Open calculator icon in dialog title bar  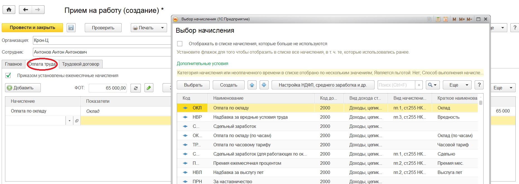click(438, 19)
